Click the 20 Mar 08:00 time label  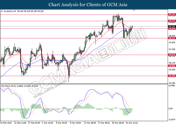point(118,123)
